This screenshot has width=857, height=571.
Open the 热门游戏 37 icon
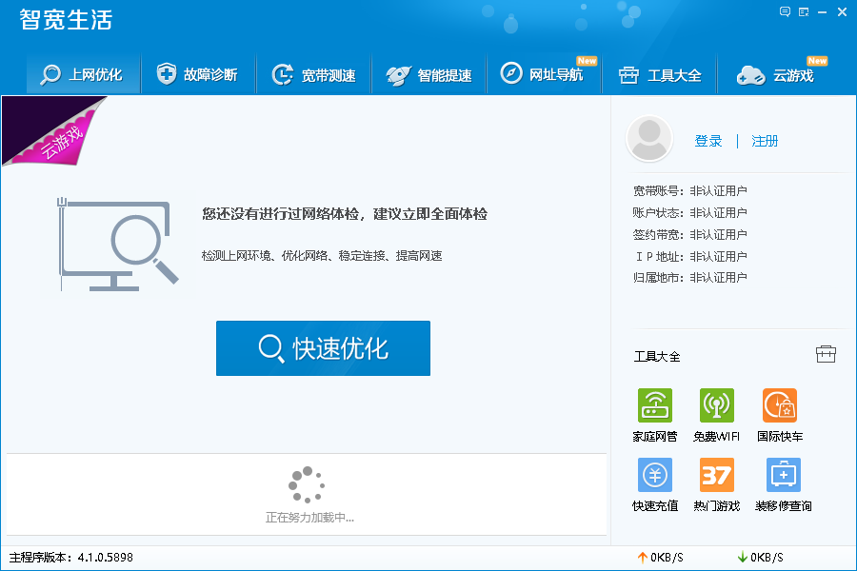pos(716,475)
